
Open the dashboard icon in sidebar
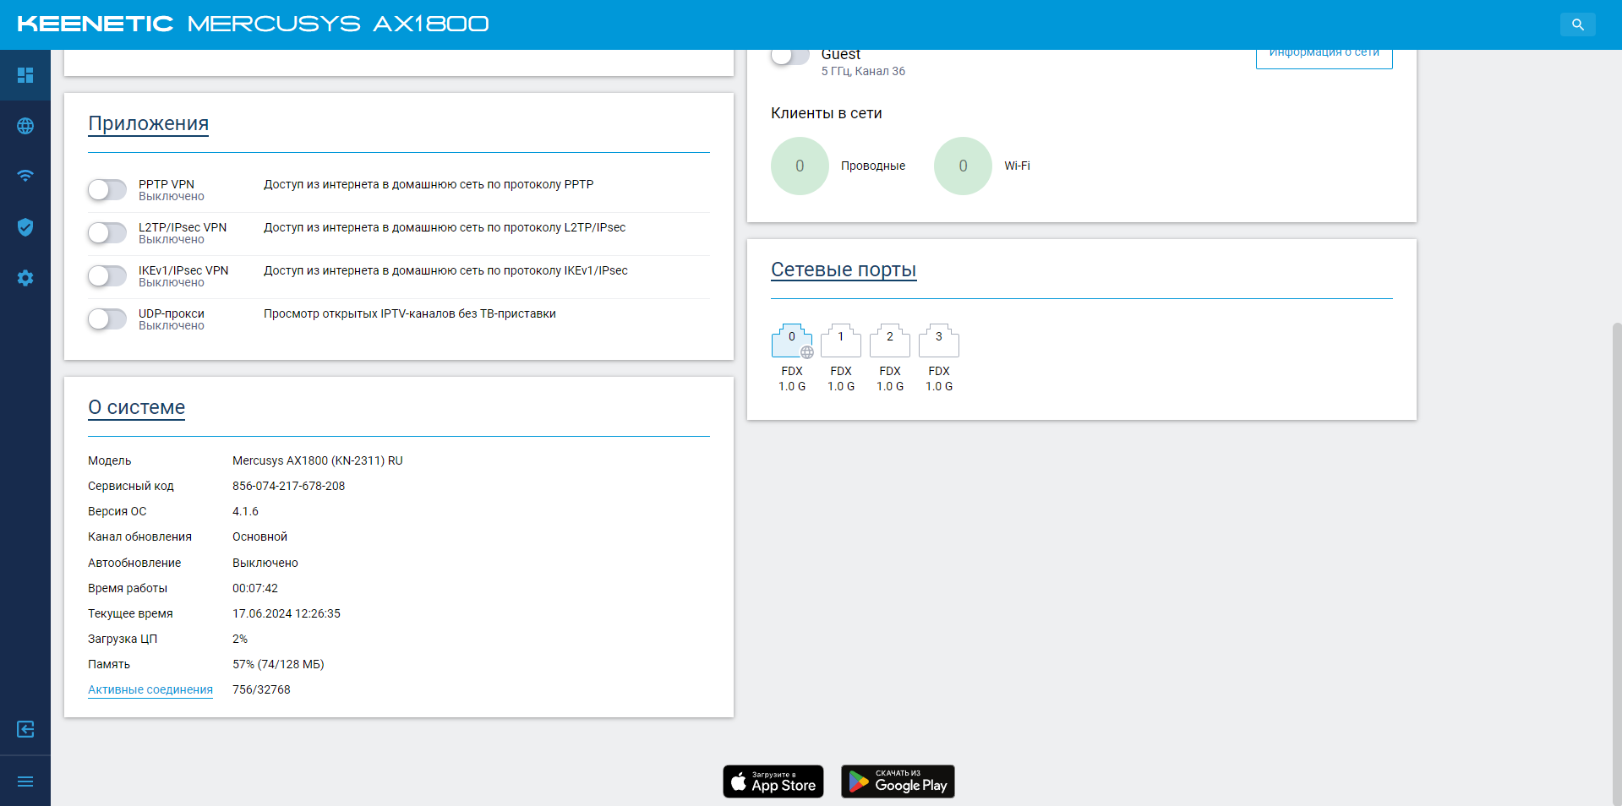point(25,75)
